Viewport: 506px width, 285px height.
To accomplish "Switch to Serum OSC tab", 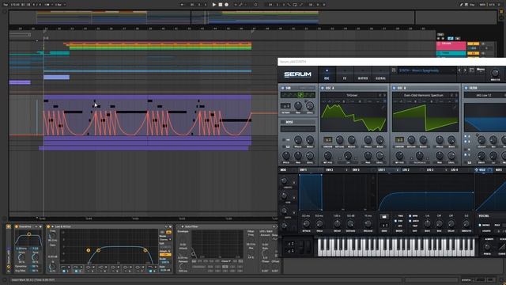I will pyautogui.click(x=327, y=74).
